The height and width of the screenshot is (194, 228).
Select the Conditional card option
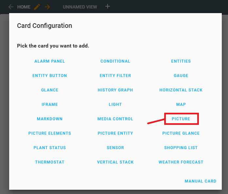coord(115,61)
